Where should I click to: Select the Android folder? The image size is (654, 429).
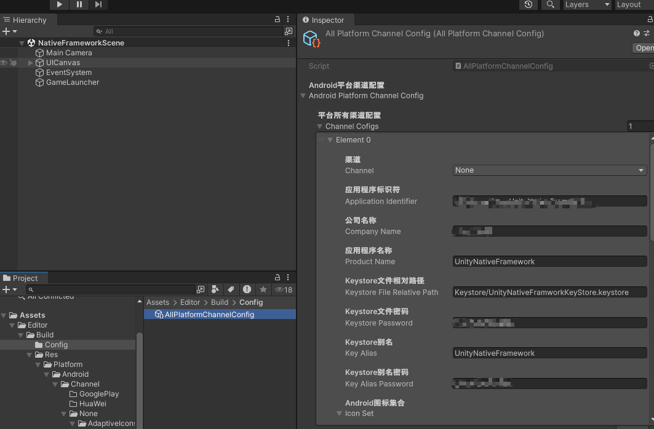[75, 374]
